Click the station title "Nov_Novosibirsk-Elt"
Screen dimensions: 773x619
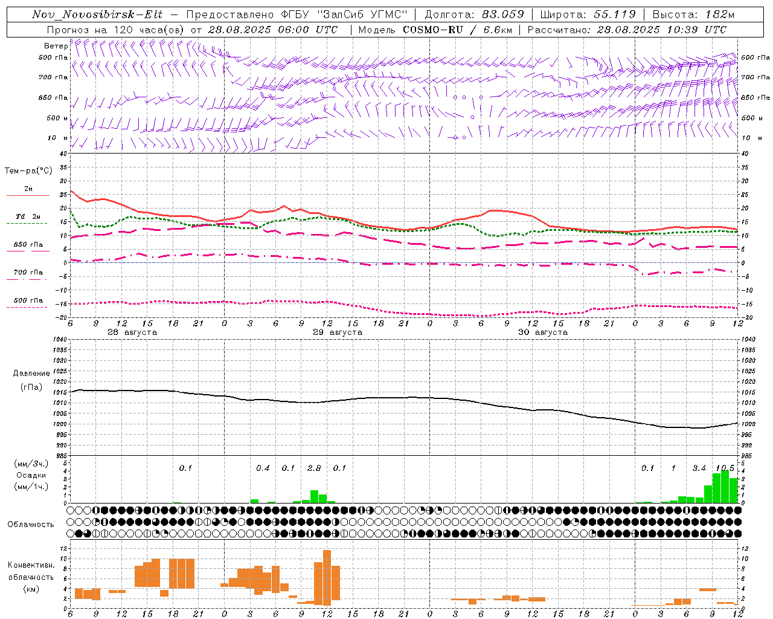97,15
